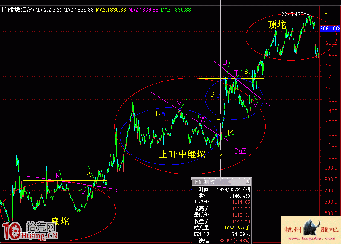Click the 上证指数 popup title bar
Viewport: 341px width, 244px height.
221,182
